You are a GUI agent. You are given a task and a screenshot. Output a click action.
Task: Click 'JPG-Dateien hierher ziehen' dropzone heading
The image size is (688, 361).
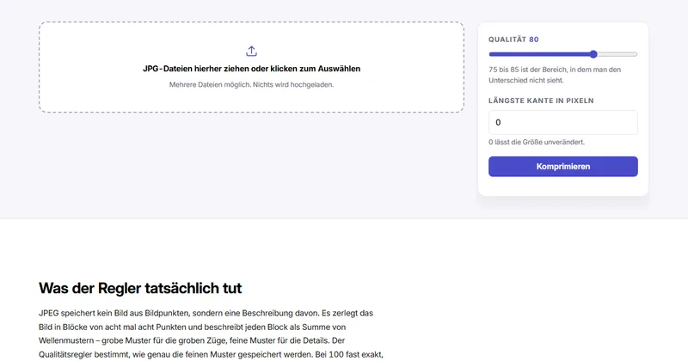click(x=251, y=69)
